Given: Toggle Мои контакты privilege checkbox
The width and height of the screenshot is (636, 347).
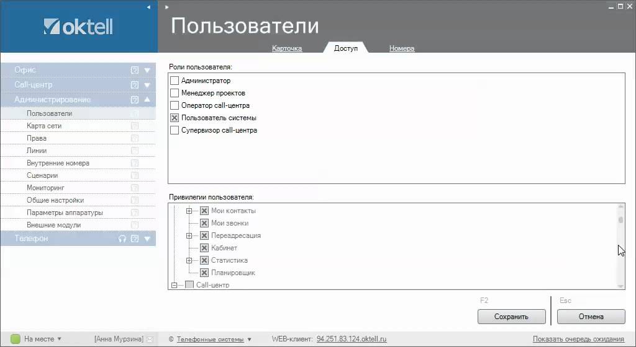Looking at the screenshot, I should (x=204, y=211).
